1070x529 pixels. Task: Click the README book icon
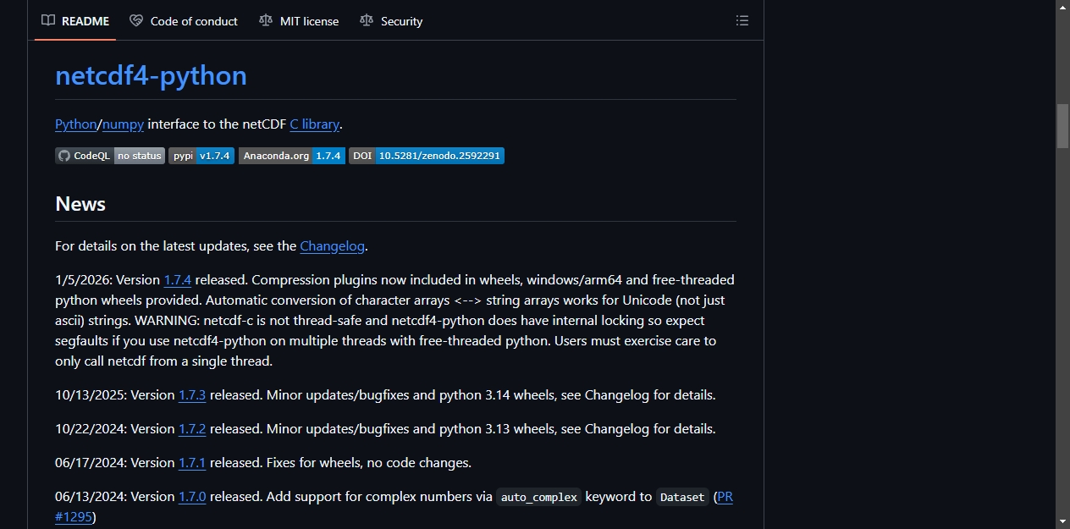point(48,20)
